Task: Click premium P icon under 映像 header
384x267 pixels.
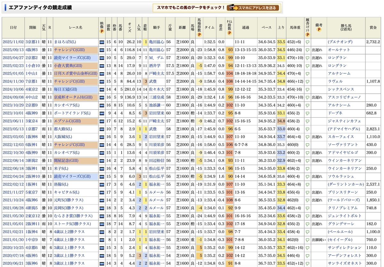Action: 102,31
